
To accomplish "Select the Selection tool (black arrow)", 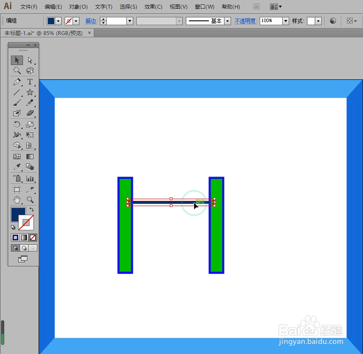I will pyautogui.click(x=17, y=60).
